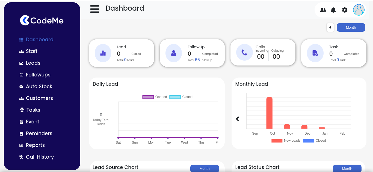
Task: Click the Leads chart icon in sidebar
Action: [21, 63]
